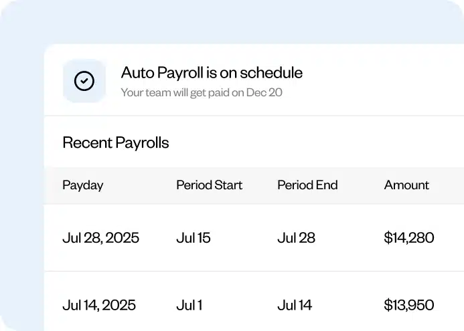Click the Auto Payroll is on schedule heading
This screenshot has width=464, height=331.
(x=212, y=72)
